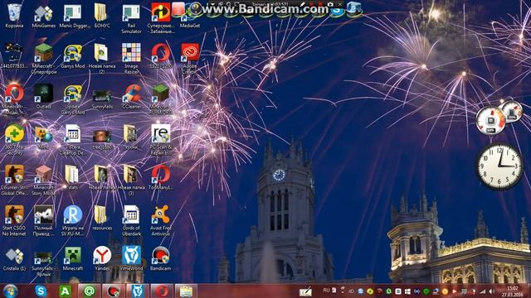Launch the Rail Simulator shortcut
Screen dimensions: 531x298
[131, 18]
